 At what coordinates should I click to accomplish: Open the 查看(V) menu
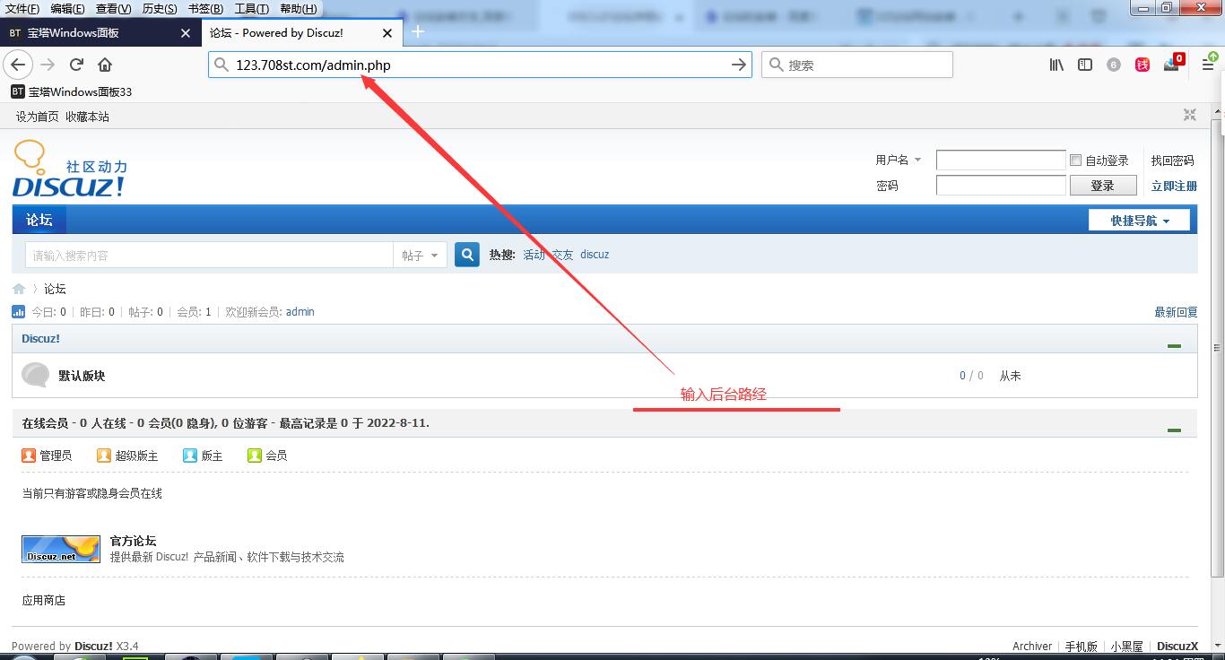click(x=114, y=9)
